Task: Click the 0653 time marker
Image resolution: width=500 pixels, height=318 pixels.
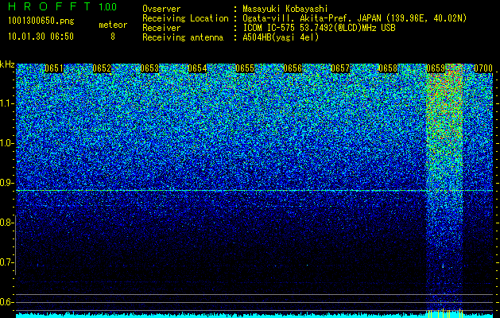Action: click(149, 68)
